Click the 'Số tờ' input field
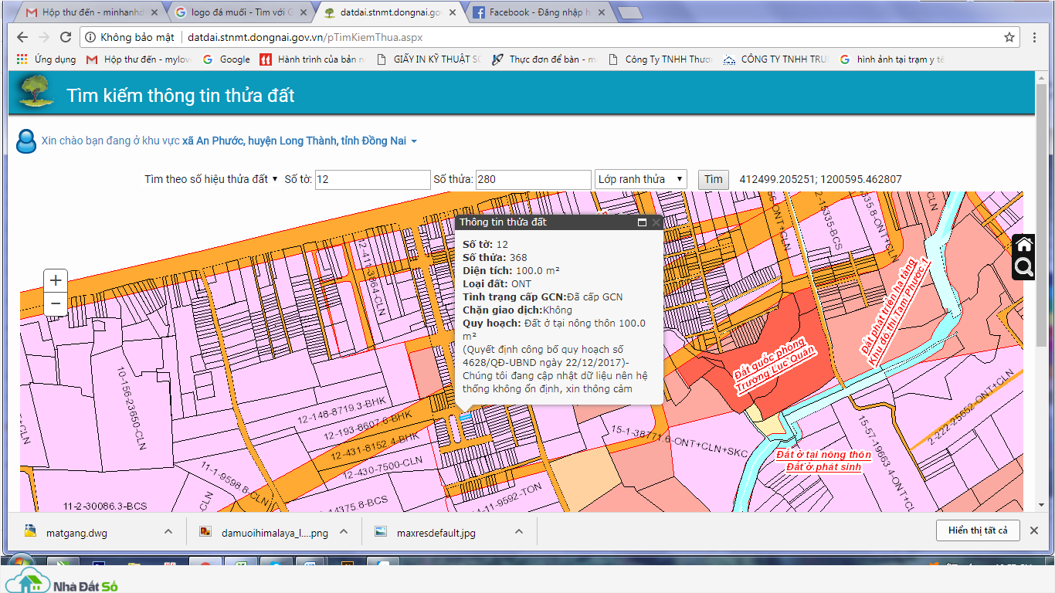The image size is (1055, 593). (x=372, y=179)
